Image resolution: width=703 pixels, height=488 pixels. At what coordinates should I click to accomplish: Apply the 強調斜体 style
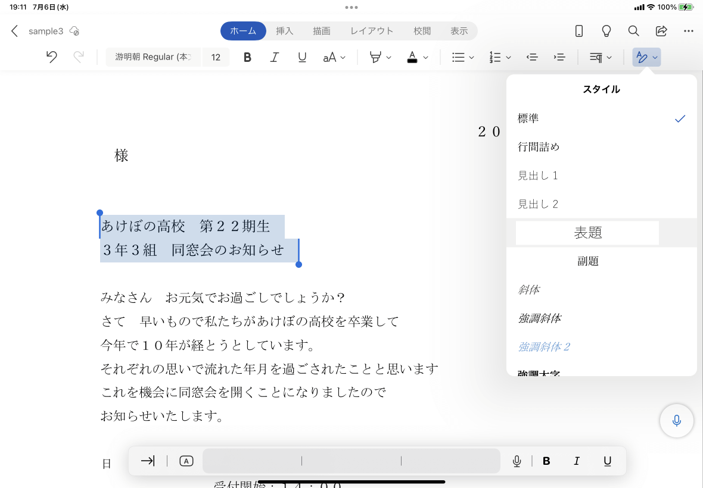[x=602, y=318]
